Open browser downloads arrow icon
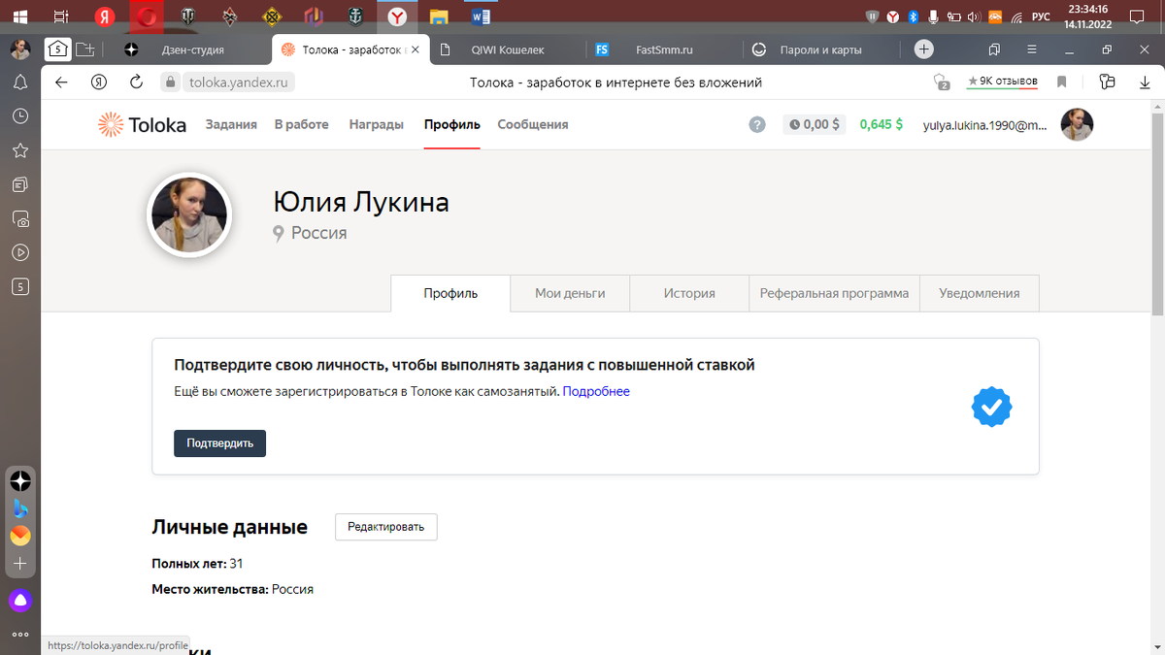The height and width of the screenshot is (655, 1165). (1145, 82)
